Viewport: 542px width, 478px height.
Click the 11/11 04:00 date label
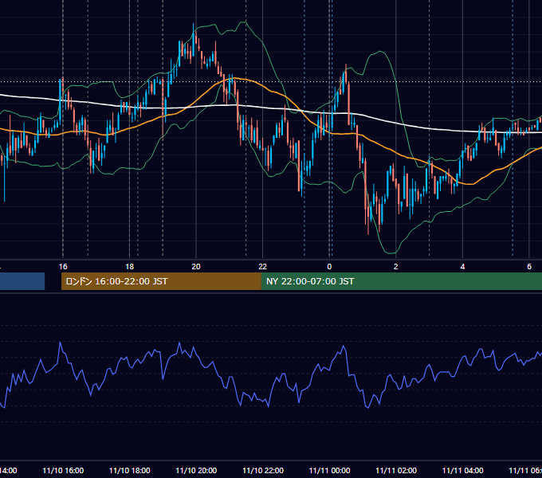pyautogui.click(x=463, y=470)
